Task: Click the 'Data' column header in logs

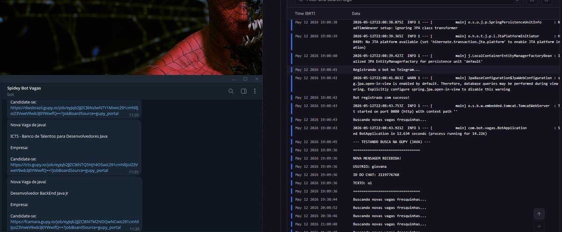Action: (356, 14)
